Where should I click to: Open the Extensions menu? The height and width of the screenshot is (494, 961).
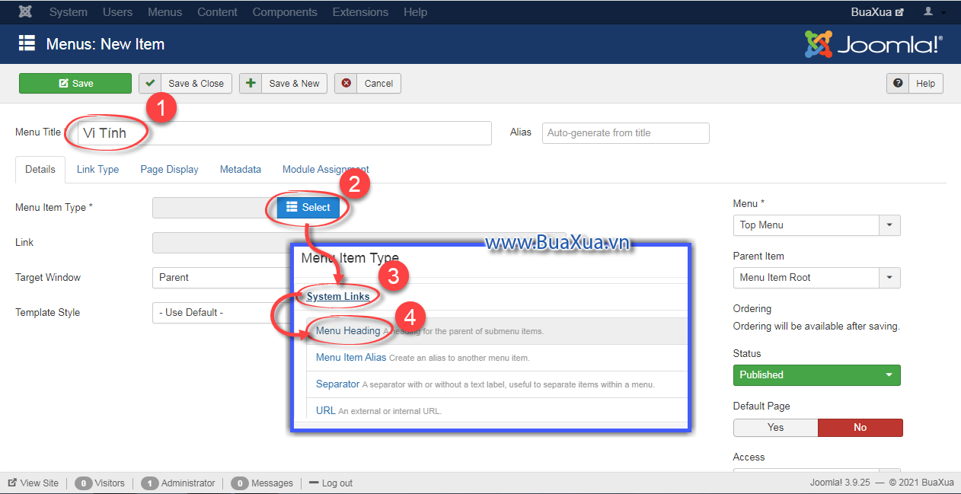tap(360, 12)
